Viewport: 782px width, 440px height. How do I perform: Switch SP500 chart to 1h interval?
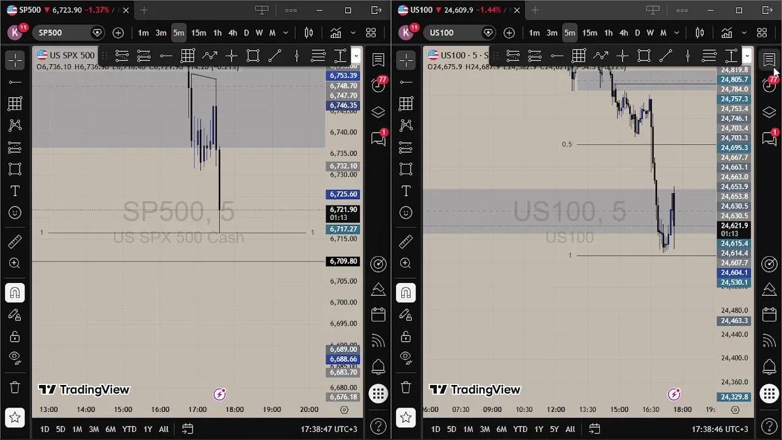tap(217, 33)
